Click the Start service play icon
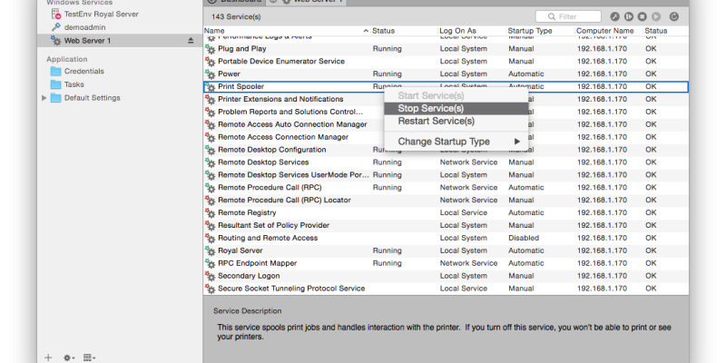The width and height of the screenshot is (726, 363). tap(658, 16)
